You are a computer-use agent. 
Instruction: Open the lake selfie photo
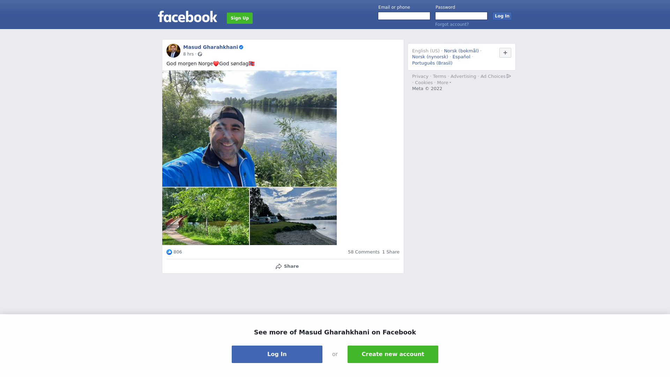(x=250, y=129)
